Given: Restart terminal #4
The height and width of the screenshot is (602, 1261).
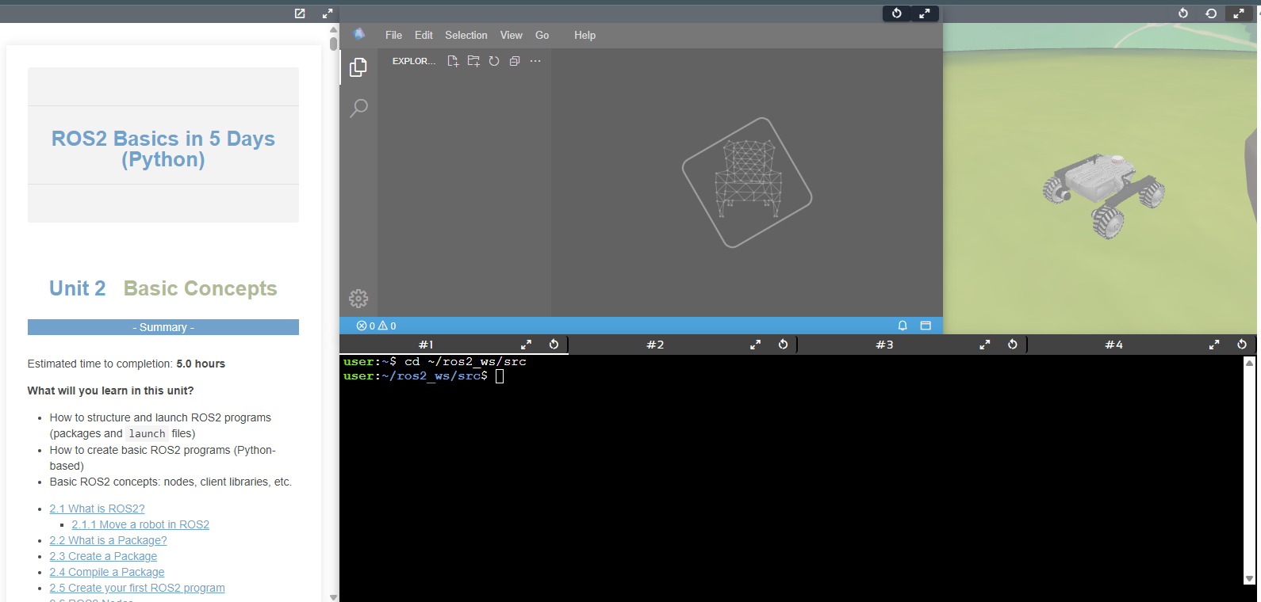Looking at the screenshot, I should coord(1242,345).
